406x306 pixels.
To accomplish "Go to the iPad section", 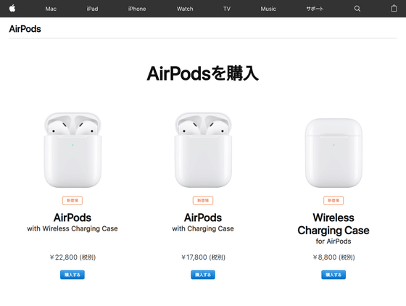I will pos(92,9).
